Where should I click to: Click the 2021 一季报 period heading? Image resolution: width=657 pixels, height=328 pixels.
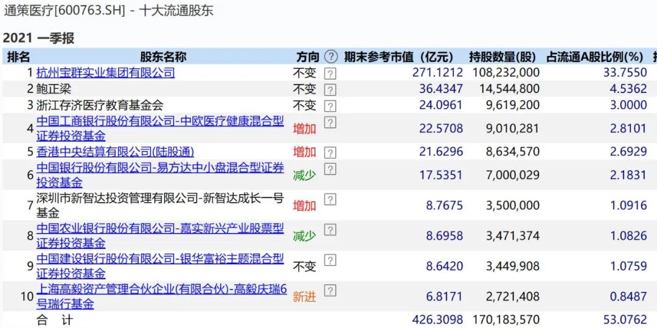pos(38,38)
